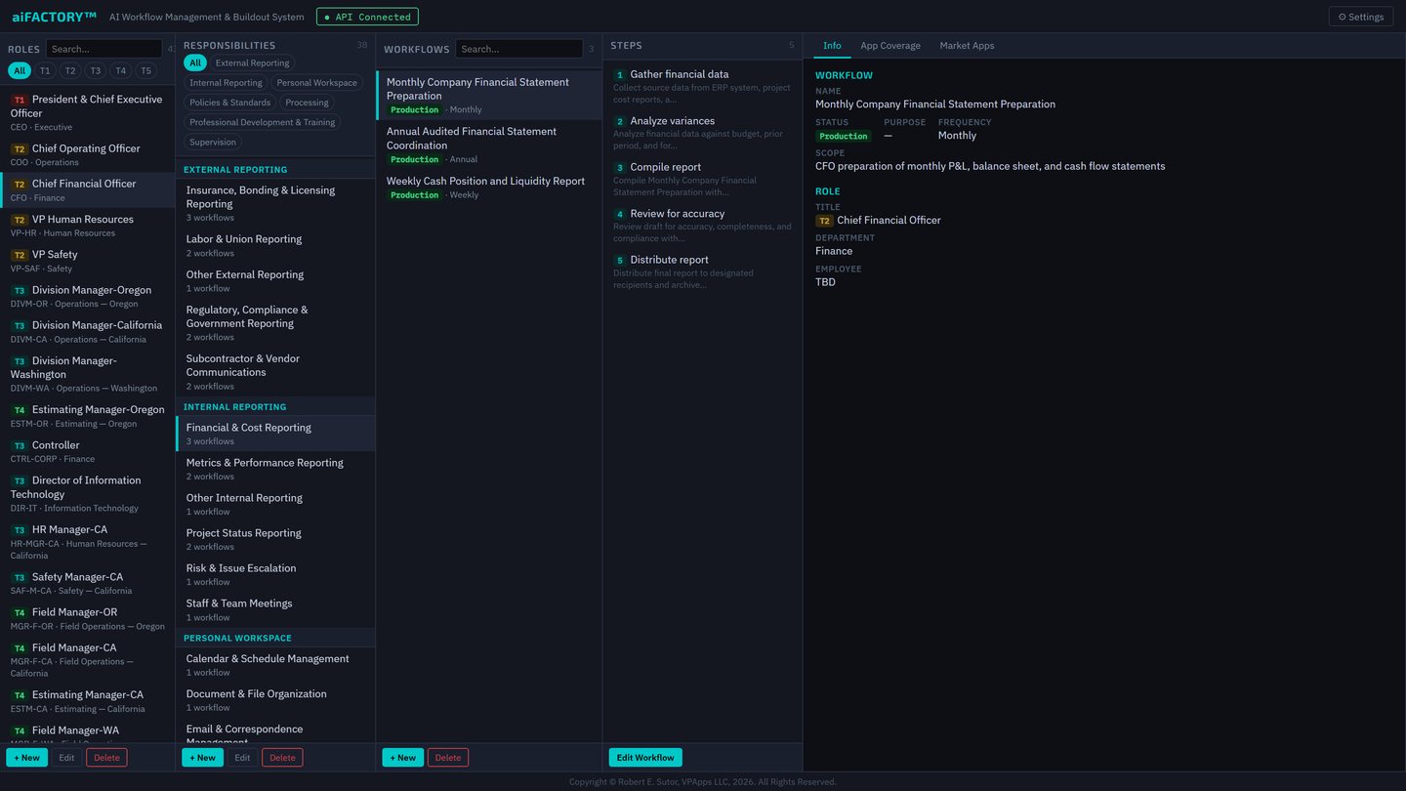Select Director of Information Technology role
1406x791 pixels.
88,493
